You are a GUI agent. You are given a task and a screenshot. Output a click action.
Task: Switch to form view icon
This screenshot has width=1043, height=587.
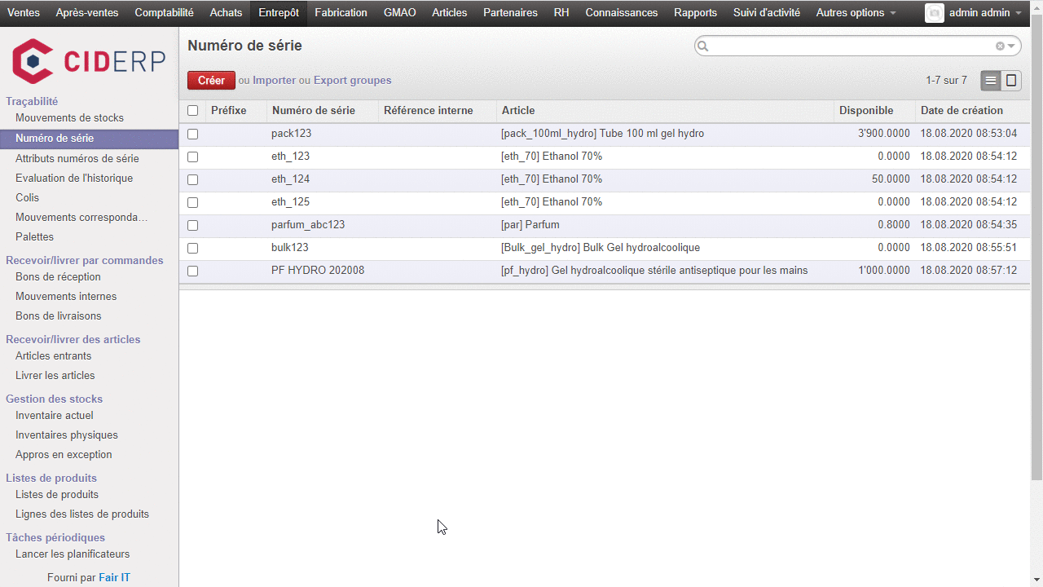[x=1011, y=81]
